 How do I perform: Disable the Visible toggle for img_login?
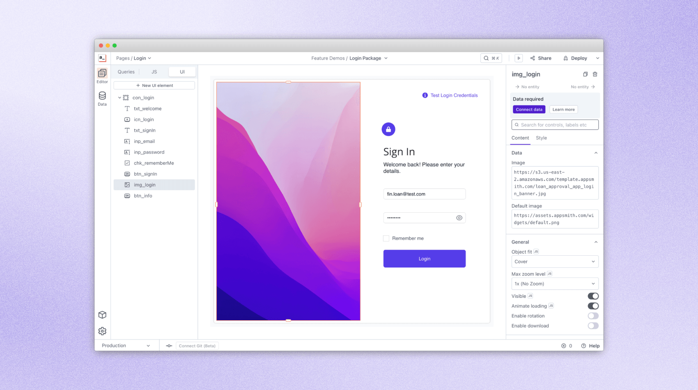tap(593, 296)
